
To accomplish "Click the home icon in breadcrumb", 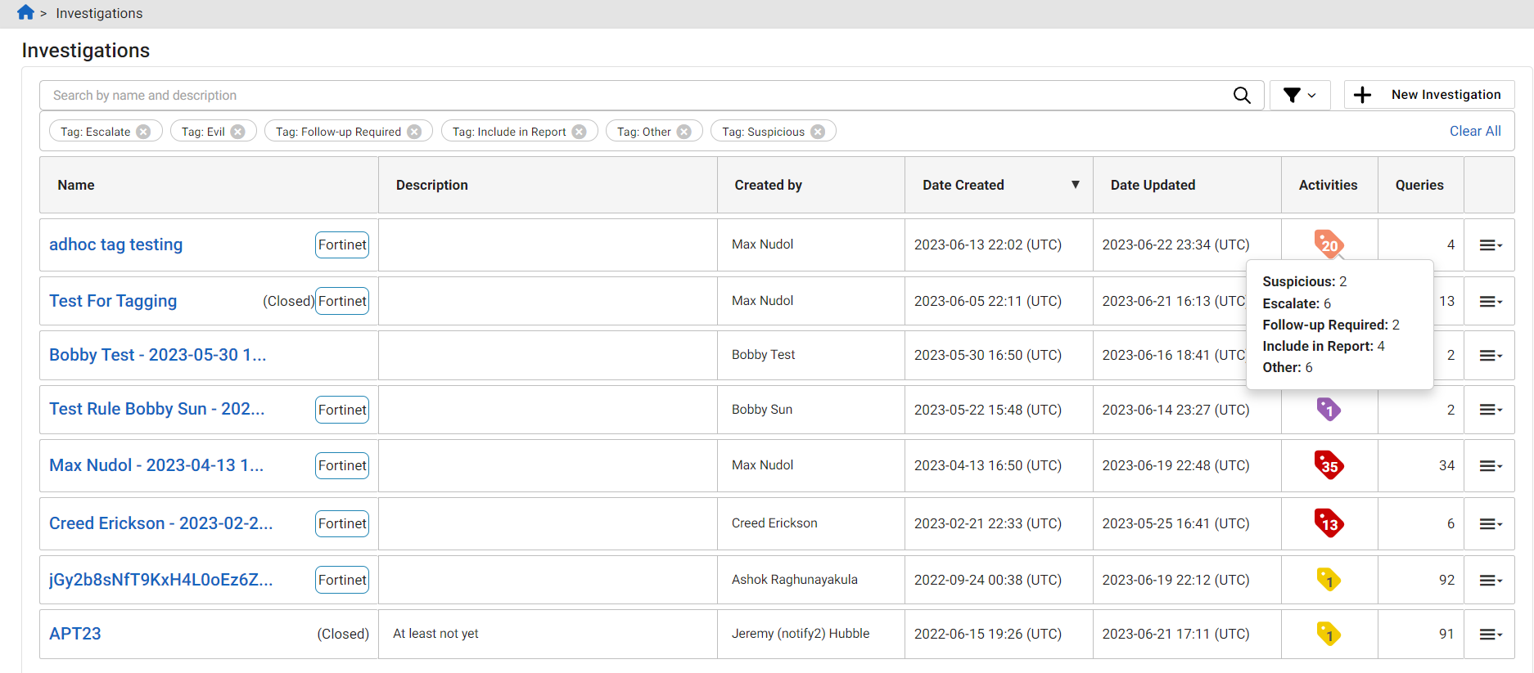I will [x=25, y=12].
